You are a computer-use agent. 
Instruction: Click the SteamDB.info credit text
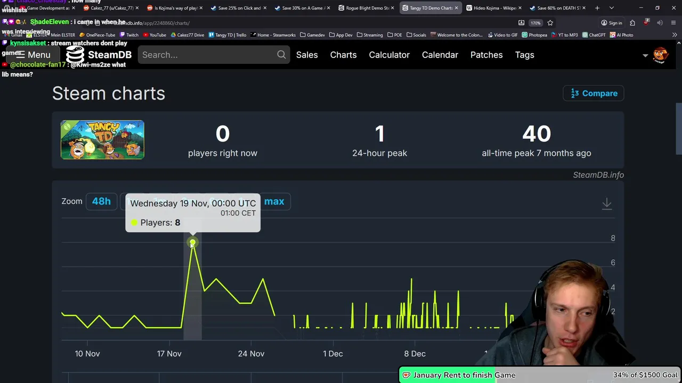(x=598, y=175)
